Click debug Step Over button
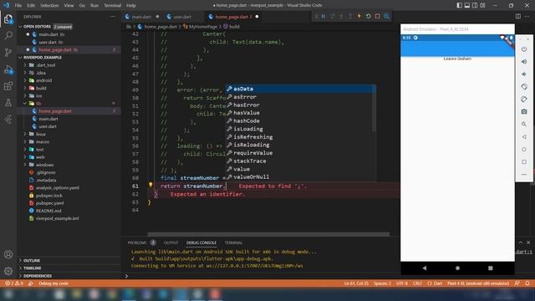This screenshot has width=535, height=301. coord(332,17)
